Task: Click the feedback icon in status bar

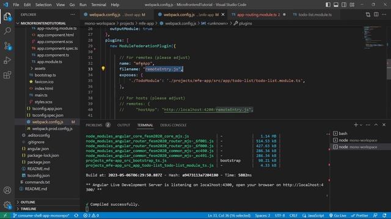Action: [x=375, y=215]
